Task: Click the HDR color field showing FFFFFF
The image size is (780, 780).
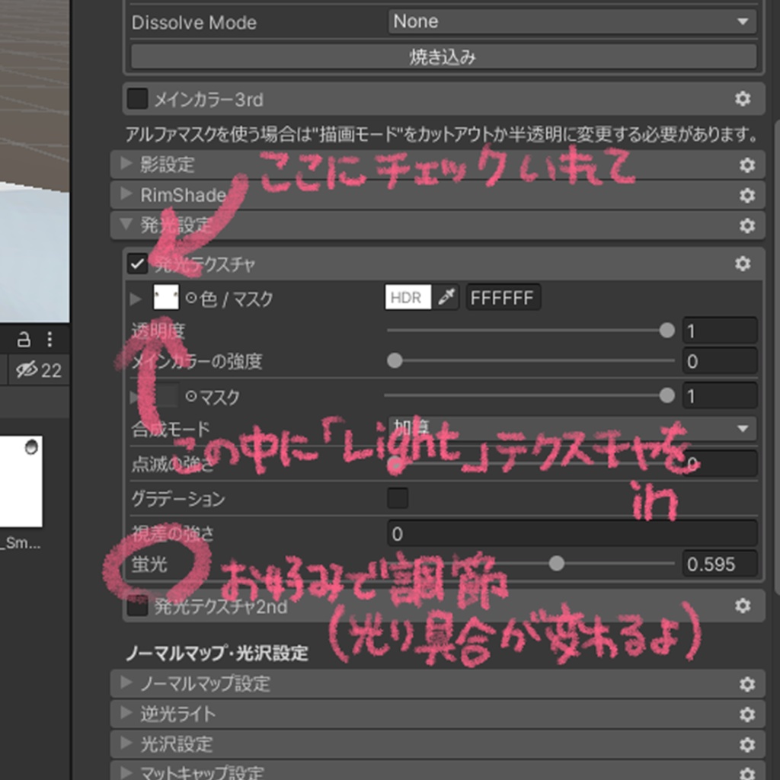Action: point(503,297)
